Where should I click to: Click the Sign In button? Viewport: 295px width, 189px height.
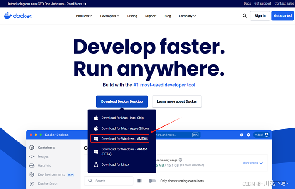pyautogui.click(x=260, y=16)
